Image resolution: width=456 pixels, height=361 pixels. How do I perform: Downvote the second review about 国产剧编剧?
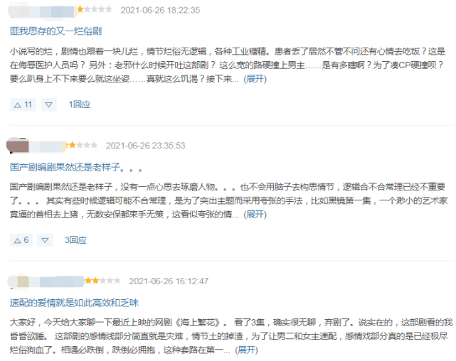[45, 240]
